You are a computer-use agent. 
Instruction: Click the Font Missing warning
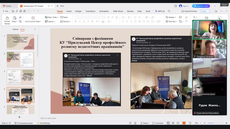point(43,123)
